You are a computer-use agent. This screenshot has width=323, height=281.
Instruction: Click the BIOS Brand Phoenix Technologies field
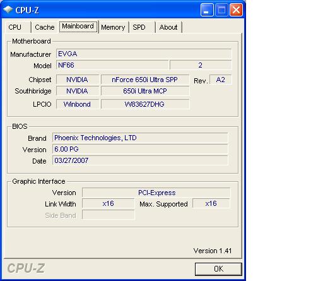[x=140, y=138]
